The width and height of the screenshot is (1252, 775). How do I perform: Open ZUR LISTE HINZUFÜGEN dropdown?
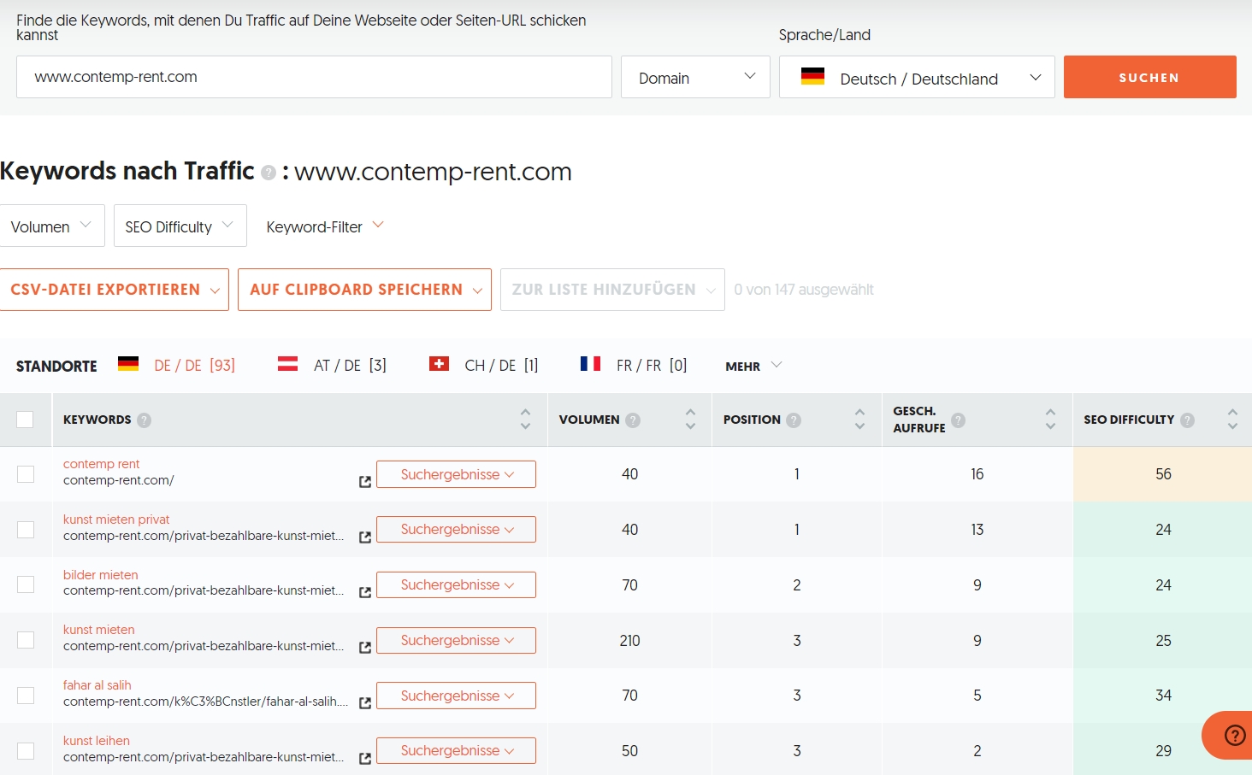coord(612,290)
